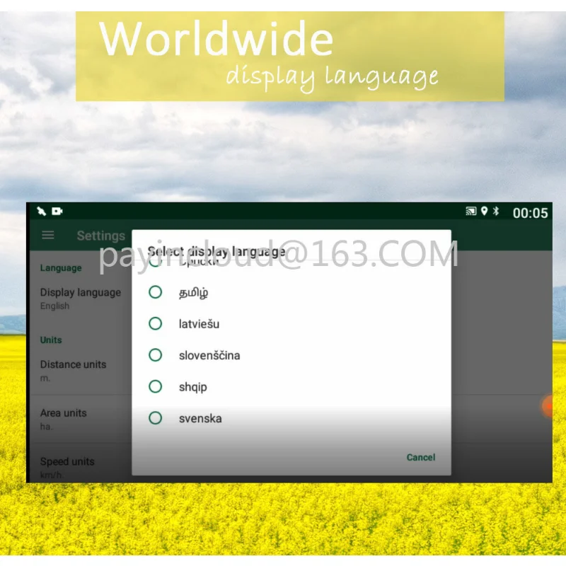
Task: Open the Area units setting
Action: tap(81, 419)
